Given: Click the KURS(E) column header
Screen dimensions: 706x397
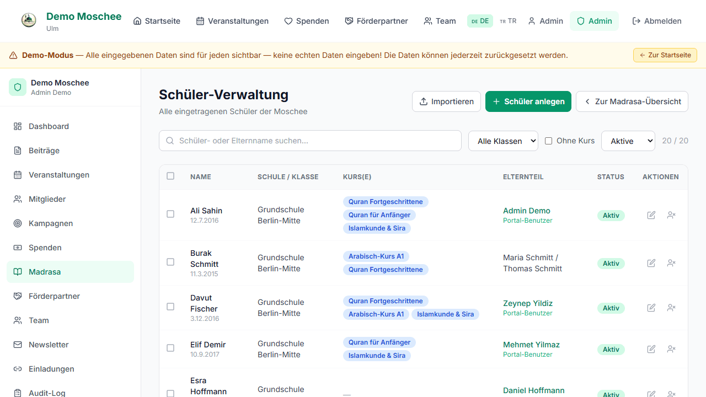Looking at the screenshot, I should pyautogui.click(x=357, y=177).
